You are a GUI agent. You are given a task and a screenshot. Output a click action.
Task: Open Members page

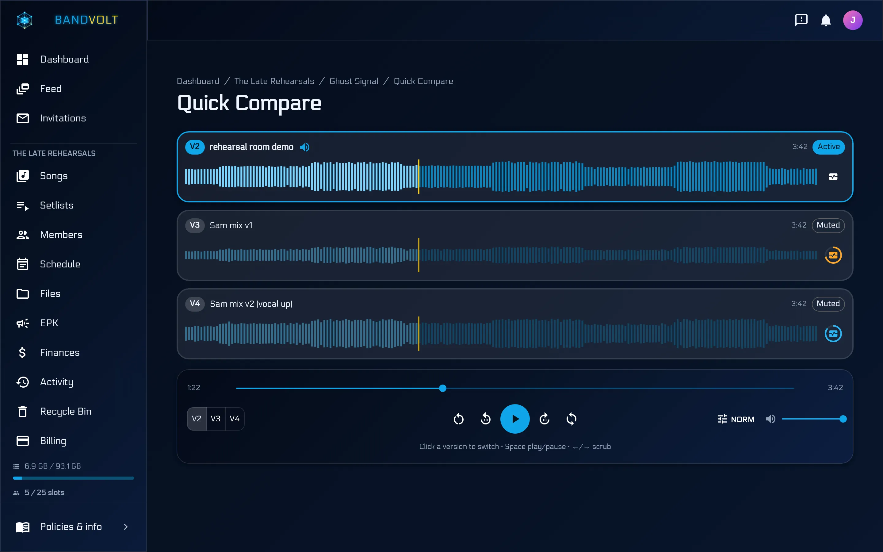(73, 235)
